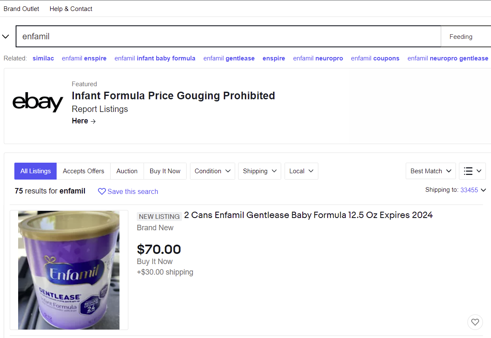The height and width of the screenshot is (338, 491).
Task: Click into the enfamil search field
Action: pyautogui.click(x=228, y=37)
